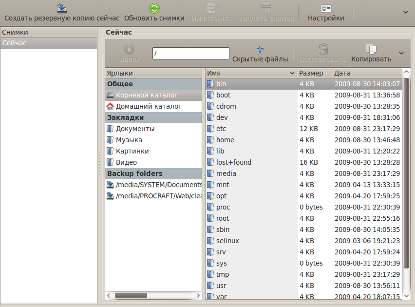Select the /media/SYSTEM/Documents backup folder

pos(153,185)
